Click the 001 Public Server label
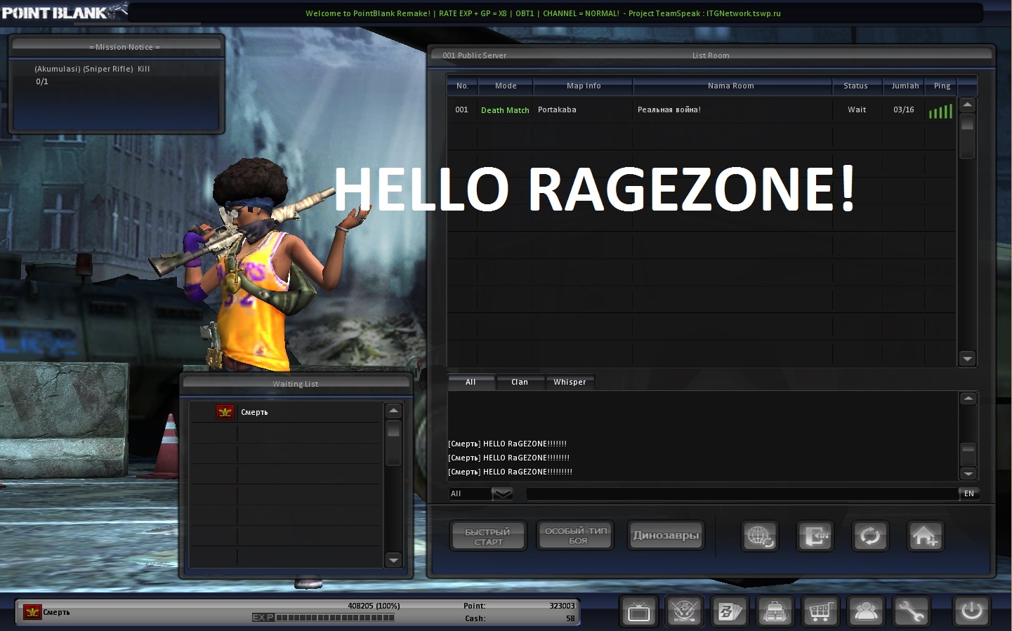This screenshot has width=1012, height=631. point(474,55)
